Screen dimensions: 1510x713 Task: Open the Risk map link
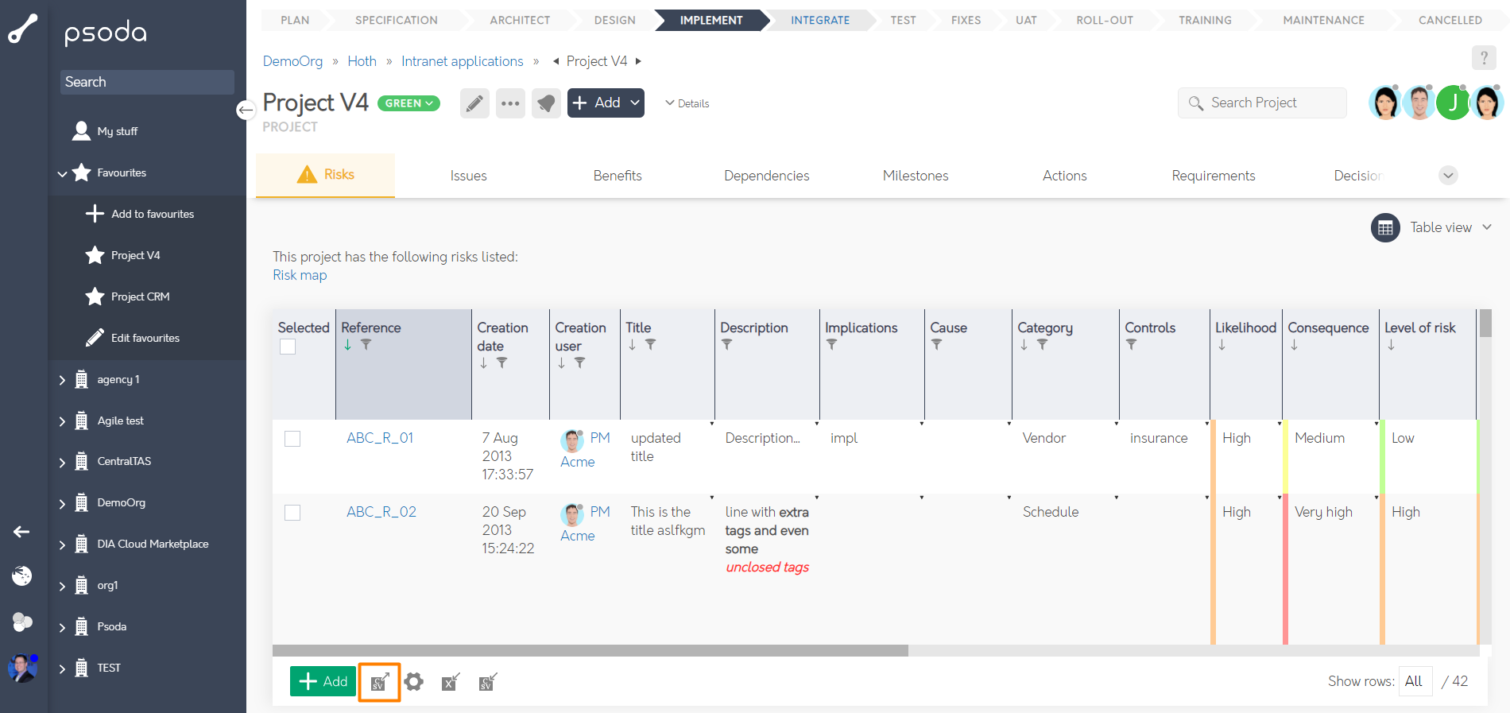(300, 275)
